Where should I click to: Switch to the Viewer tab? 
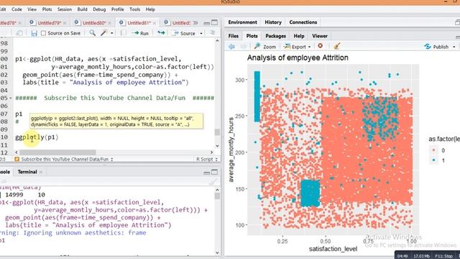320,36
